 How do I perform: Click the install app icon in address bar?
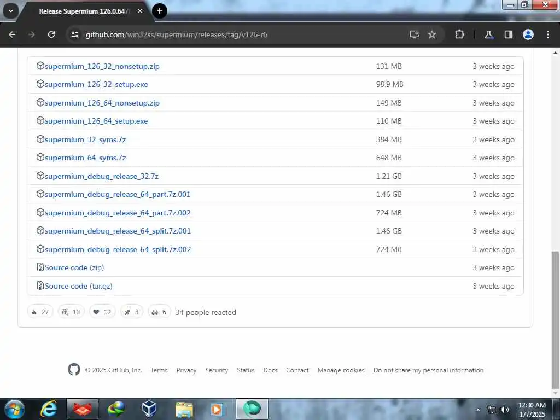coord(415,34)
